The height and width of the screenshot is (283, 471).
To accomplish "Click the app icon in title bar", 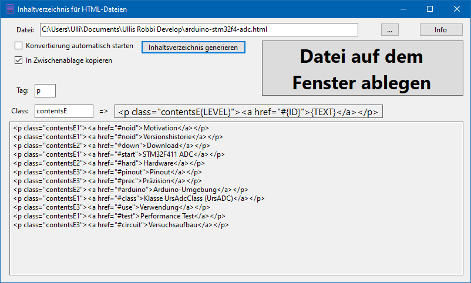I will click(x=9, y=9).
